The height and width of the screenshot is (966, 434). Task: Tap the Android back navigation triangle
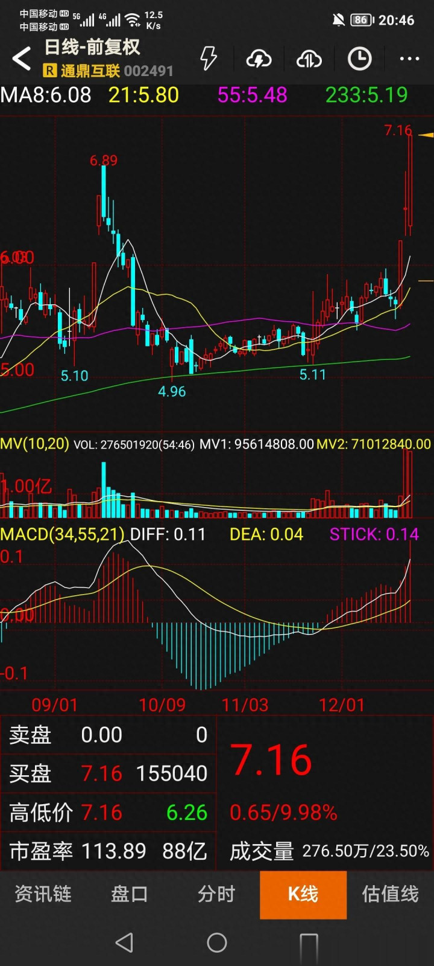pos(124,942)
